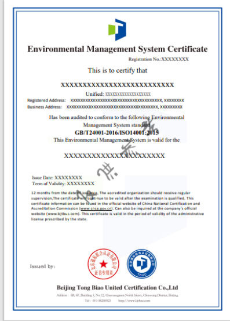The image size is (230, 321).
Task: Click the 'Issued by:' label
Action: (42, 266)
